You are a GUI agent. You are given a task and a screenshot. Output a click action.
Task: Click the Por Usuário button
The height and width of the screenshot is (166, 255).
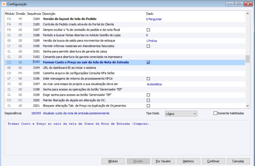tap(163, 161)
